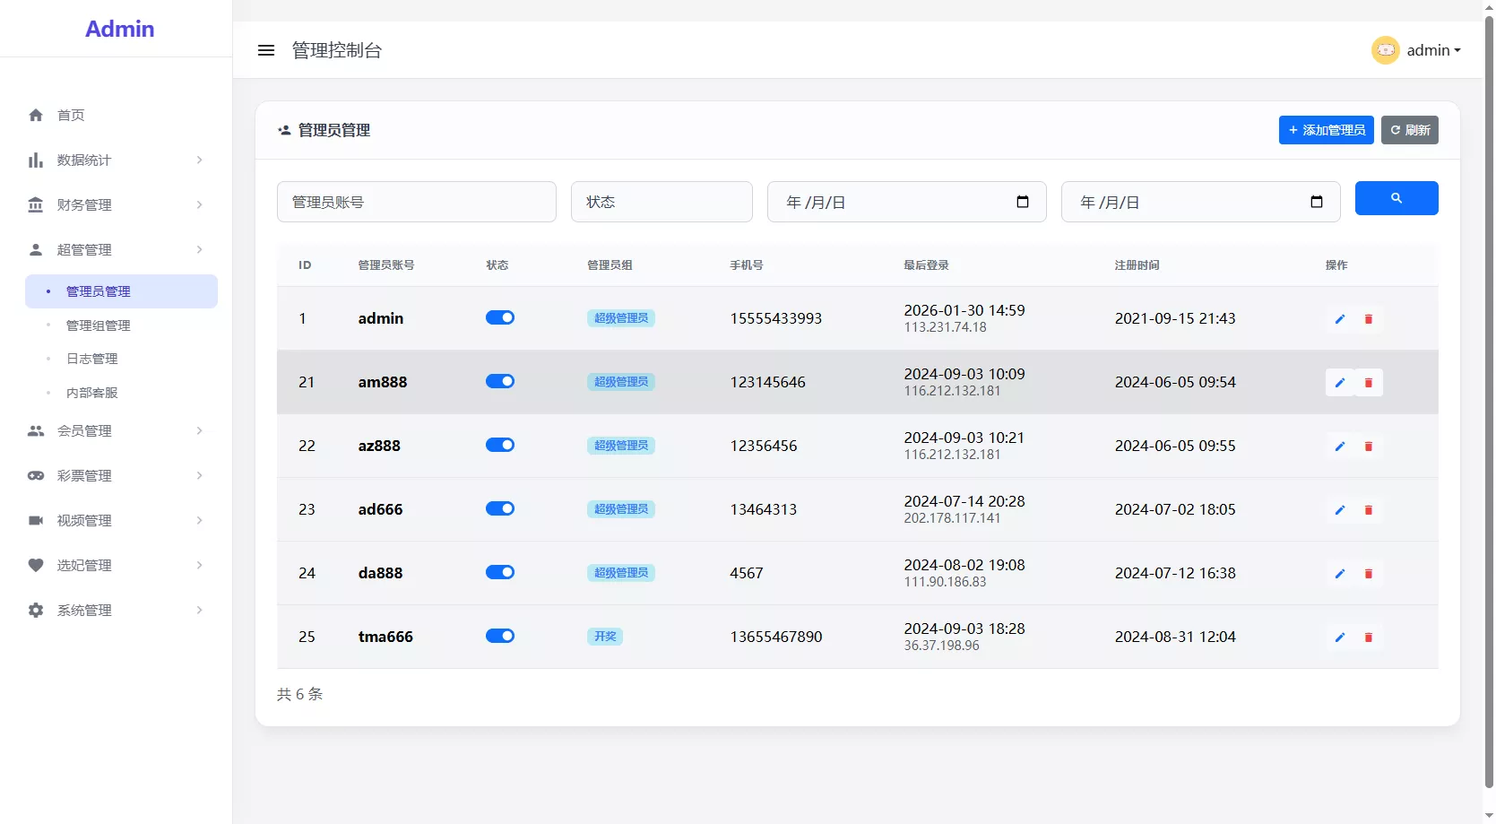1496x824 pixels.
Task: Click the 添加管理员 button
Action: 1326,130
